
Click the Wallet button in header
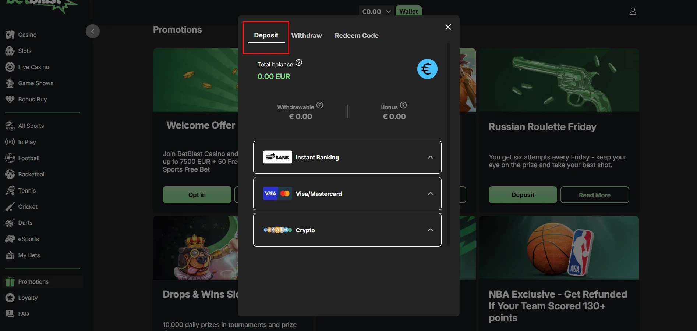tap(408, 11)
